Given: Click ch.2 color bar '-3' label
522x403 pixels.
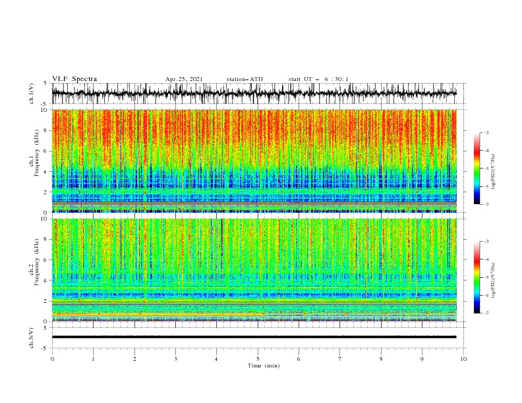Looking at the screenshot, I should 486,242.
